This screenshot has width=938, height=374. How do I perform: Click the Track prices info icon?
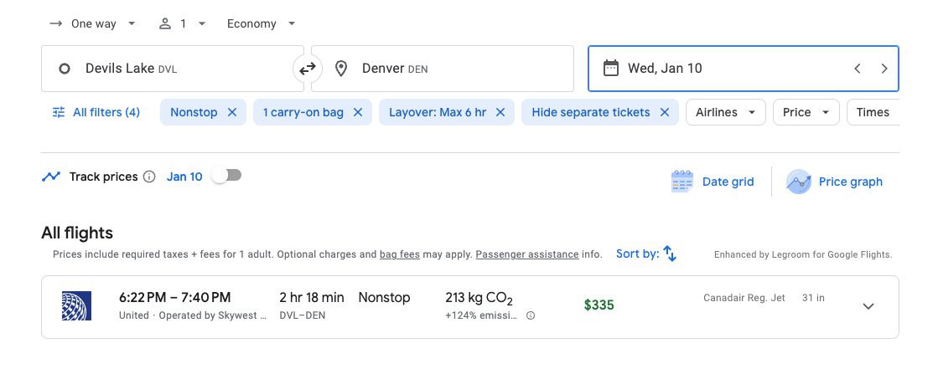(x=149, y=177)
